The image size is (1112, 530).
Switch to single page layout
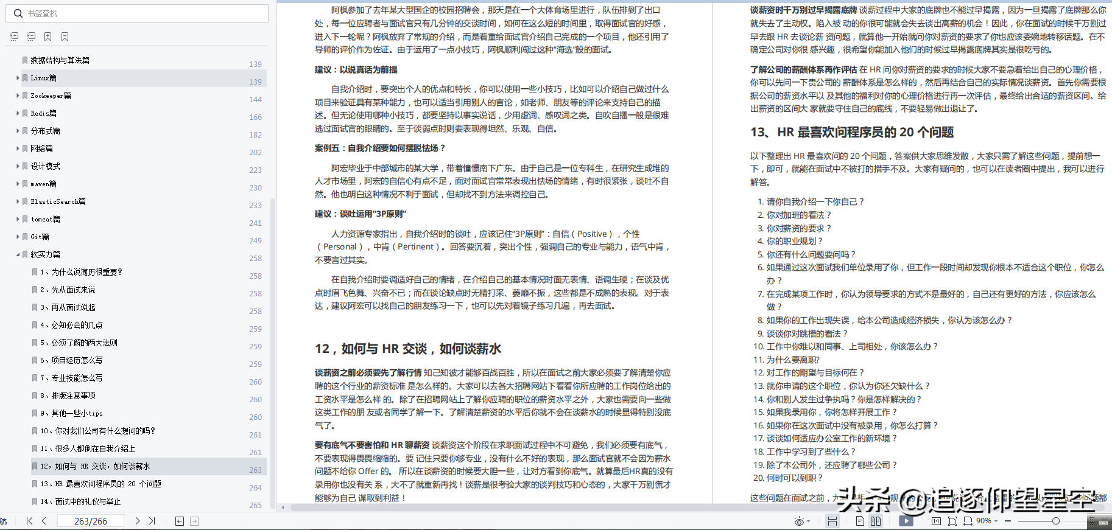(860, 521)
